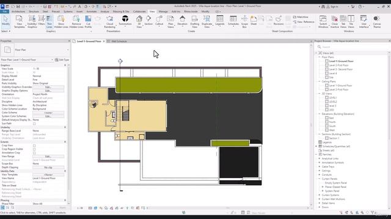Open the Revisions tool

click(279, 20)
